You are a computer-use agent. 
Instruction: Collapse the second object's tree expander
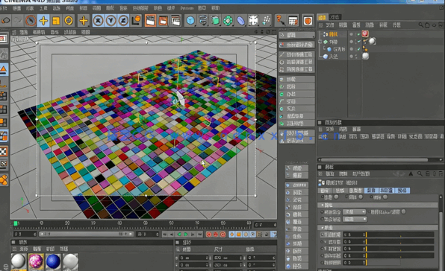tap(320, 42)
